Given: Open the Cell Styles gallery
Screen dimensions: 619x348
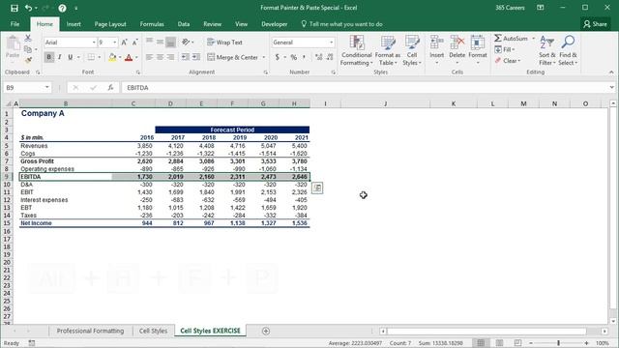Looking at the screenshot, I should coord(412,50).
